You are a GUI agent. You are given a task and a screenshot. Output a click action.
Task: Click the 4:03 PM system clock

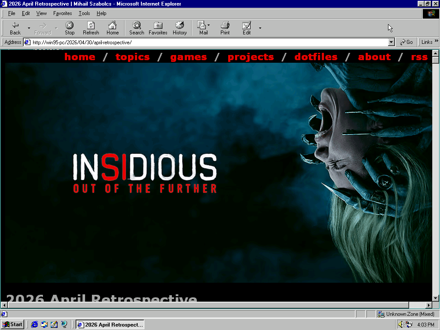point(426,325)
